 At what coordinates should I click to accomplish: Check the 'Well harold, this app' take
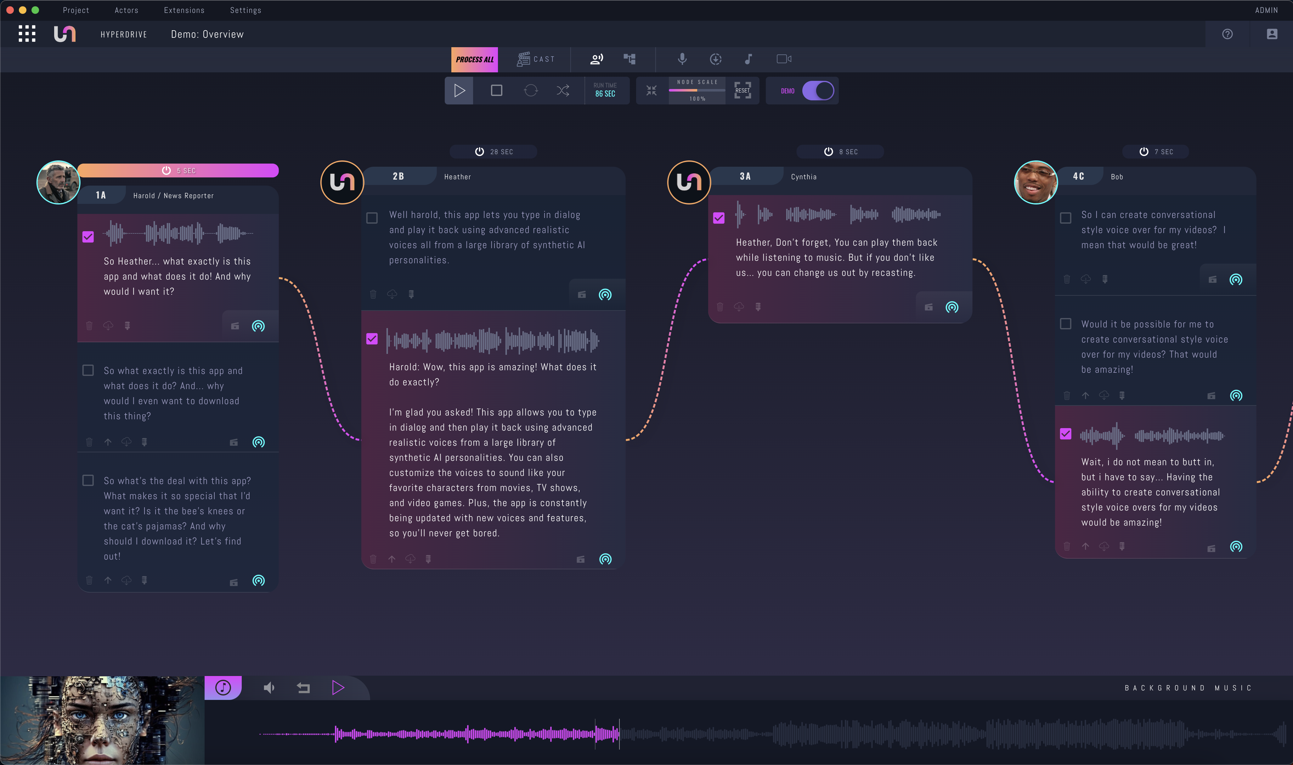coord(372,218)
